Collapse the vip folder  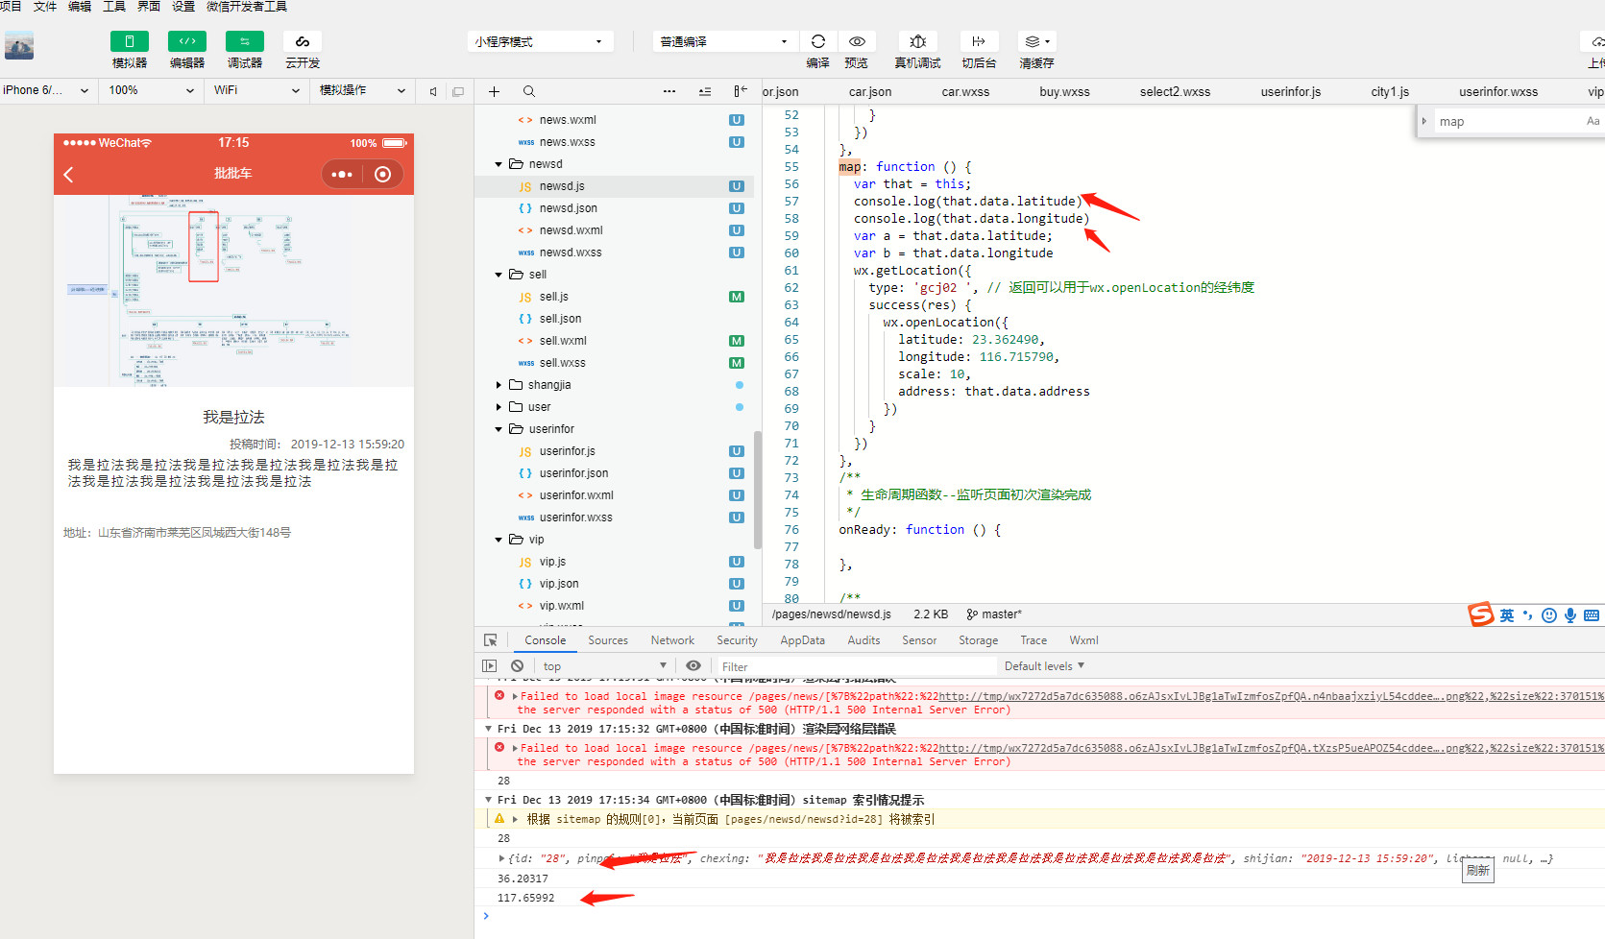tap(499, 540)
